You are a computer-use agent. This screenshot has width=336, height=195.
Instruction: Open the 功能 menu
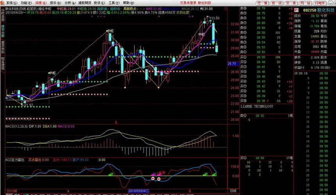click(x=26, y=3)
